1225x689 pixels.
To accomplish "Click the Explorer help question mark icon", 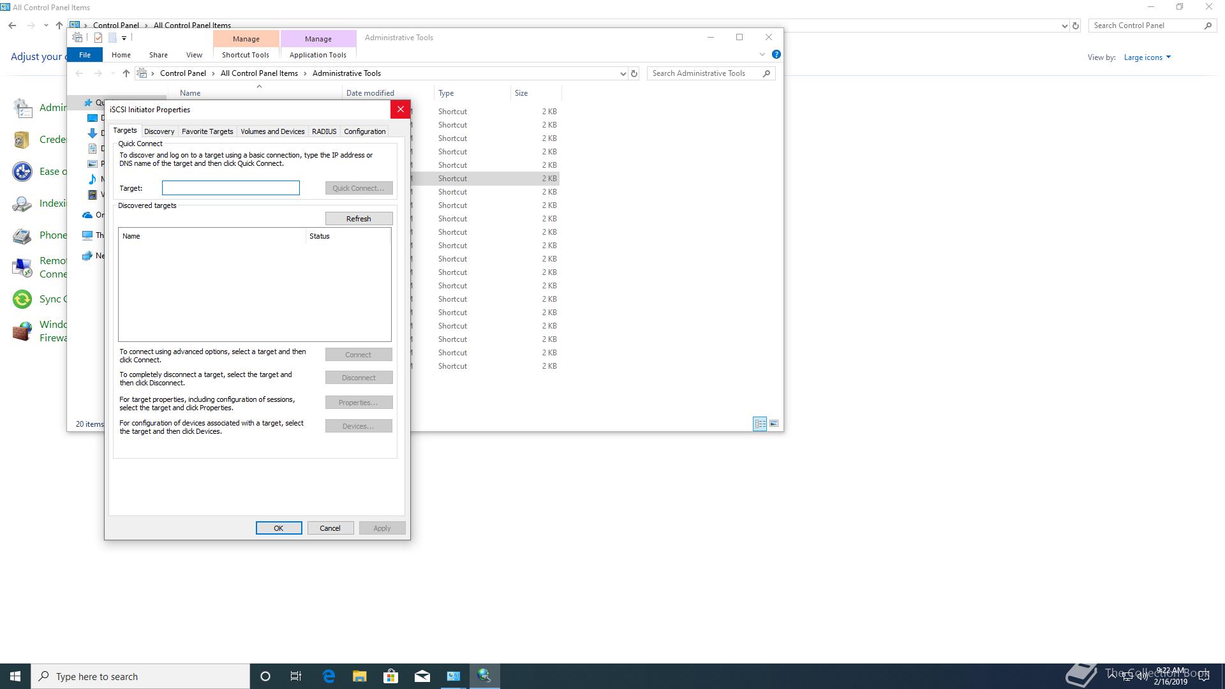I will [x=776, y=54].
